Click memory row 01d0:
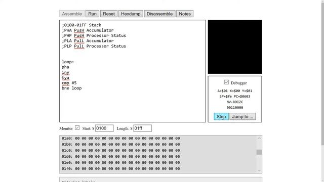 (x=120, y=157)
